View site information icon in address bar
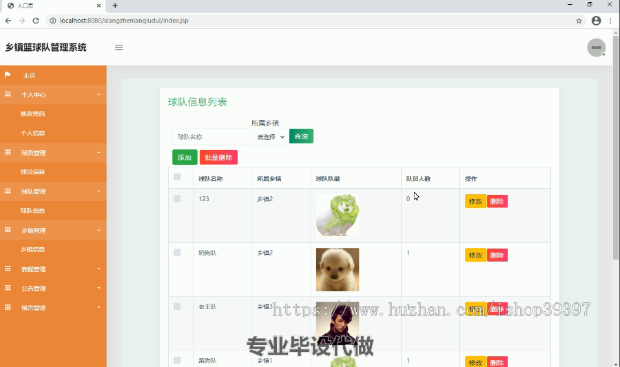Viewport: 620px width, 367px height. (x=52, y=21)
